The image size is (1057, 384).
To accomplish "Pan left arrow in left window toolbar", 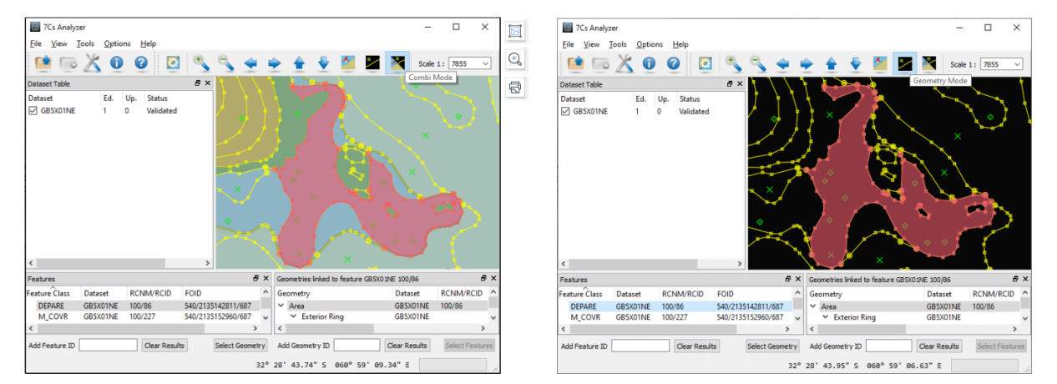I will pyautogui.click(x=250, y=63).
